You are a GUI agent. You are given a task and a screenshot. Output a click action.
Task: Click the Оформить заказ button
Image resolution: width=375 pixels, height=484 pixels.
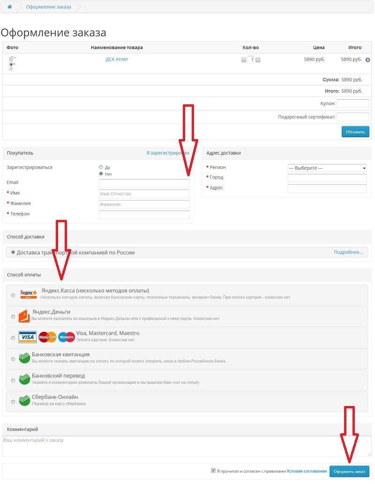coord(349,471)
